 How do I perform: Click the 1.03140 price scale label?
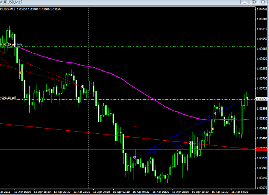pyautogui.click(x=262, y=178)
